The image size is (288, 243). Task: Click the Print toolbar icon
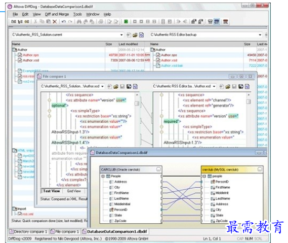(101, 22)
